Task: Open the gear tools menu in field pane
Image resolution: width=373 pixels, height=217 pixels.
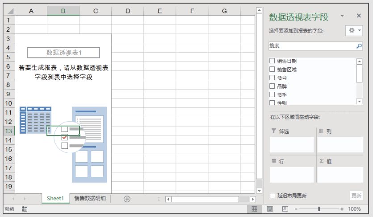Action: point(352,30)
